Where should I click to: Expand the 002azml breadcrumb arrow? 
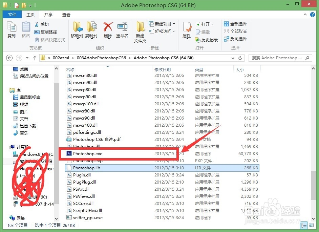73,58
